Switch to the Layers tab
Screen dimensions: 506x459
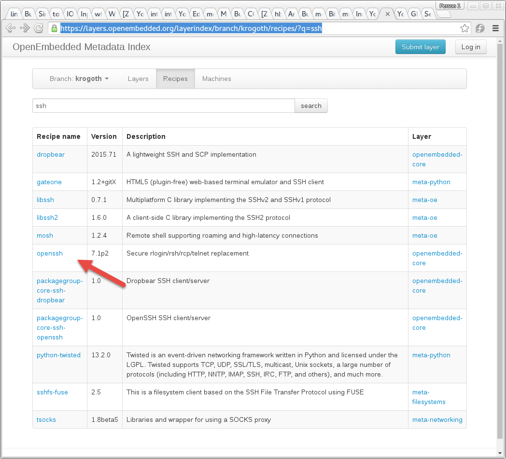pos(138,79)
